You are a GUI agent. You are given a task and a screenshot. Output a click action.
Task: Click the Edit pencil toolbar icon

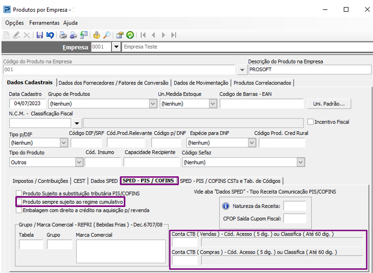(x=16, y=35)
